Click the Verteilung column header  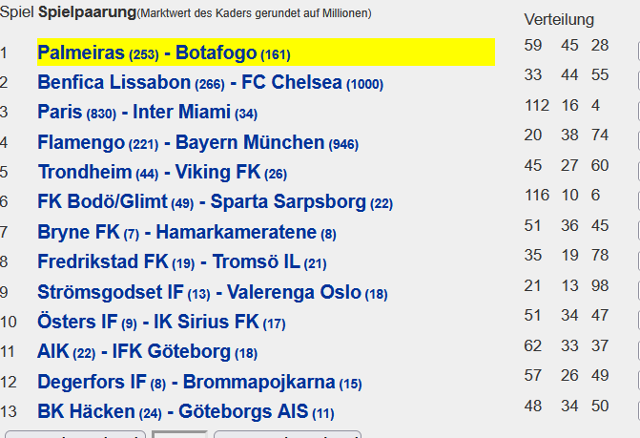point(559,20)
